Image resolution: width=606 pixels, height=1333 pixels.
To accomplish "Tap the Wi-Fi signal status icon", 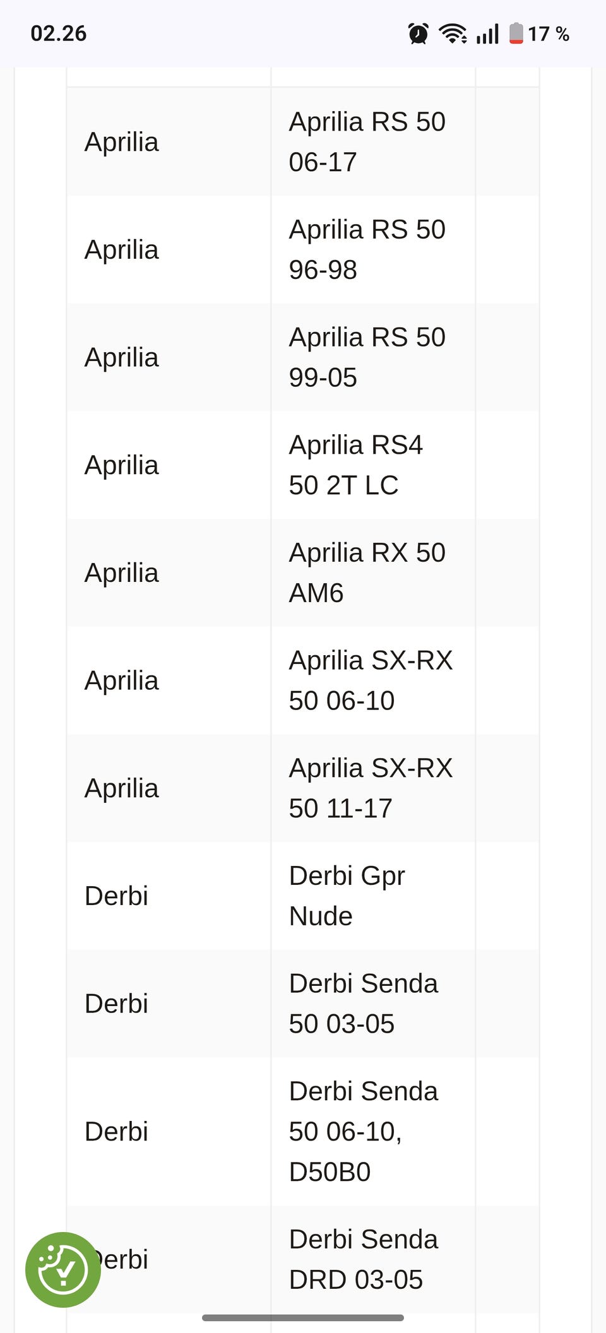I will [x=453, y=33].
